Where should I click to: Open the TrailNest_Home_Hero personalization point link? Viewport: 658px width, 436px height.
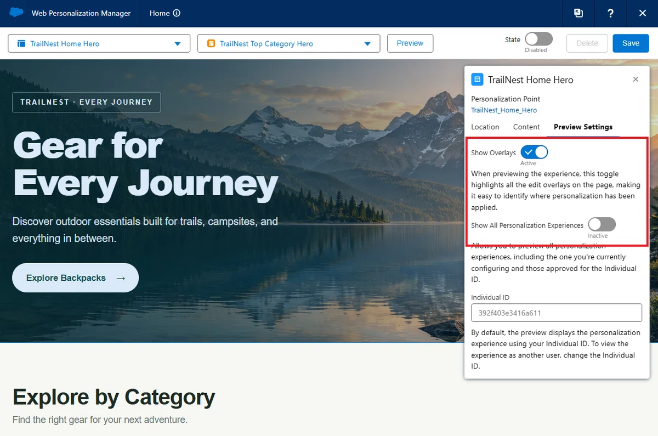pos(504,110)
